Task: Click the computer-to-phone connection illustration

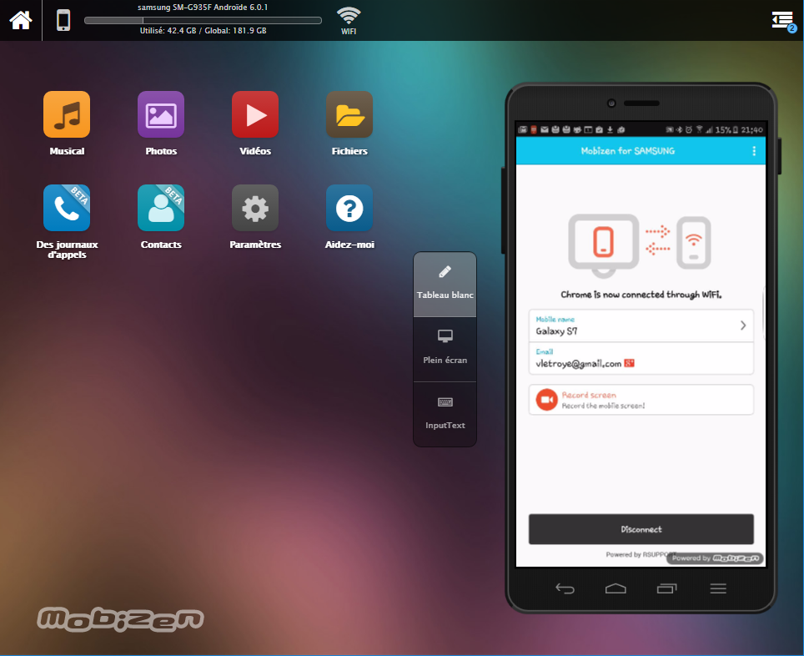Action: click(640, 245)
